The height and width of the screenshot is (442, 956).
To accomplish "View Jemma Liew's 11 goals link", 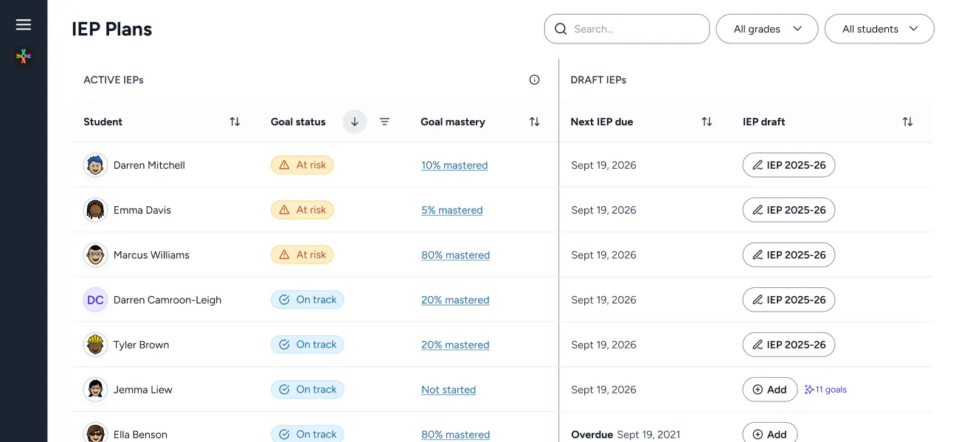I will [825, 389].
